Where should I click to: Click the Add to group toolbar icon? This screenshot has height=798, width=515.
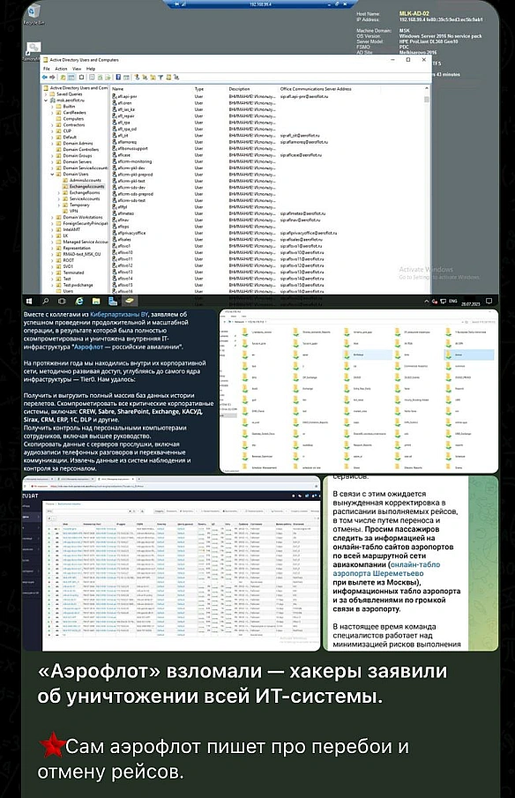(176, 78)
